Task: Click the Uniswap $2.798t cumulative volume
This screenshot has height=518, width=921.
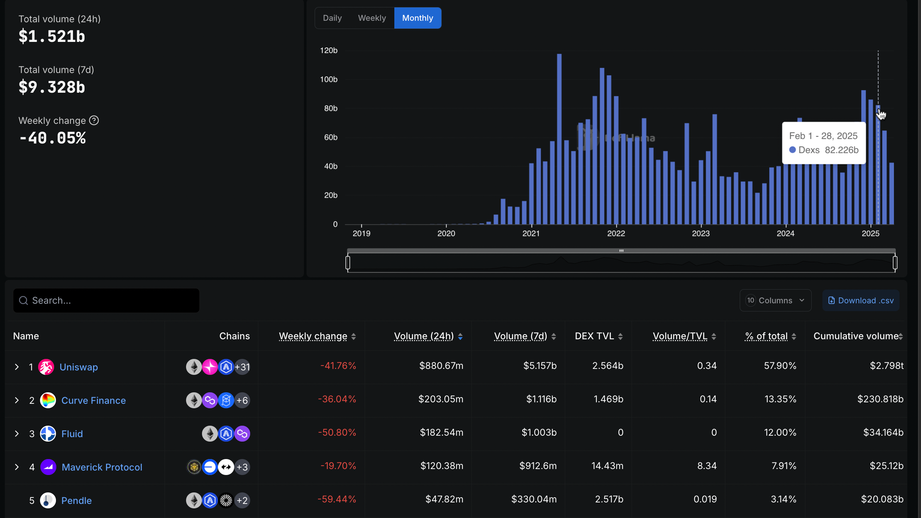Action: click(887, 366)
